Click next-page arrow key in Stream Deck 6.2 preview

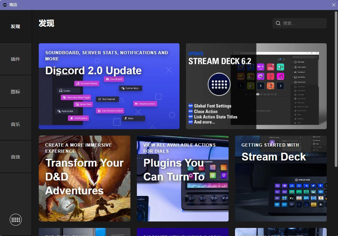click(280, 86)
